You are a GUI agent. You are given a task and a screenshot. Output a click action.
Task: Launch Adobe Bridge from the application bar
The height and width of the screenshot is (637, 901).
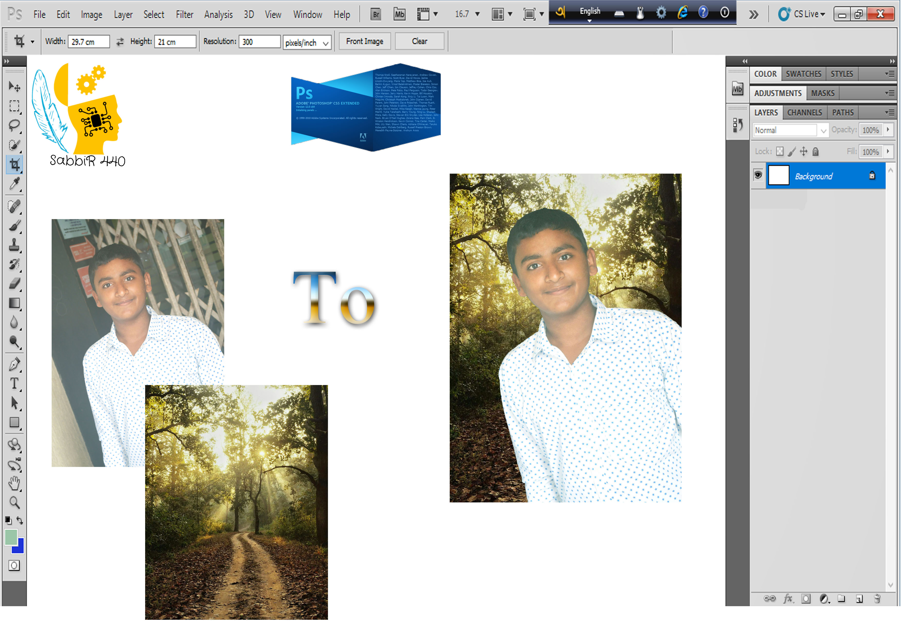[376, 14]
